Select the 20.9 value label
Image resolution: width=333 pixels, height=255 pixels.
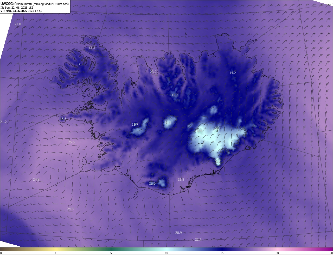[x=178, y=233]
